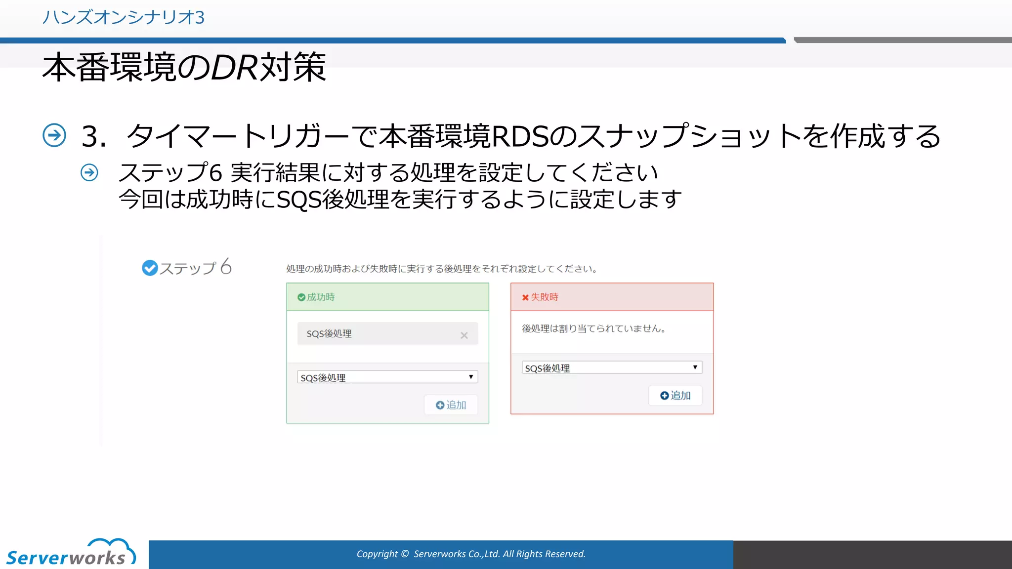Click the Serverworks logo
Viewport: 1012px width, 569px height.
pyautogui.click(x=71, y=552)
